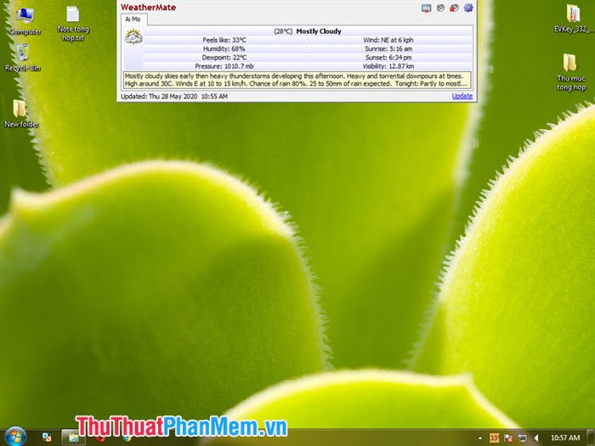595x446 pixels.
Task: Click the 'Sunset: 6:34 pm' reading
Action: click(x=388, y=57)
